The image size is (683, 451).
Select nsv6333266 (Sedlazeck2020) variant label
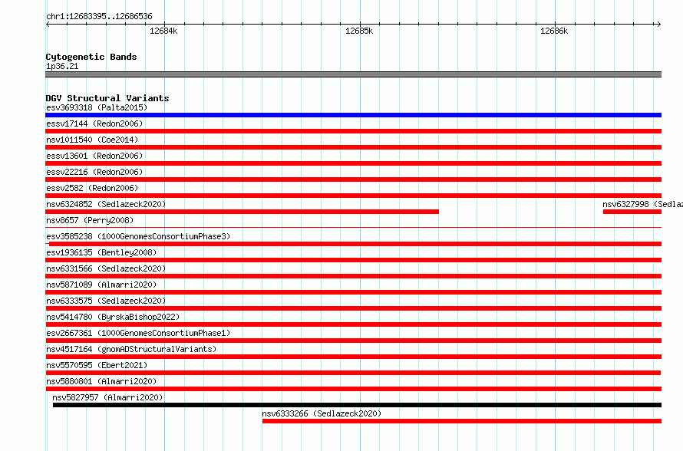pos(322,413)
